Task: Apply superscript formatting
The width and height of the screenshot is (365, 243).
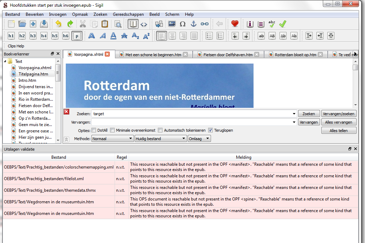Action: coord(146,36)
